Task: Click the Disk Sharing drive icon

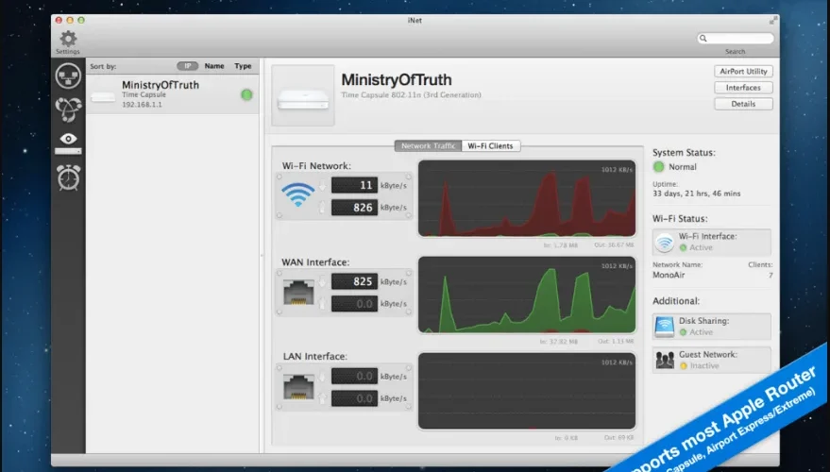Action: click(x=665, y=327)
